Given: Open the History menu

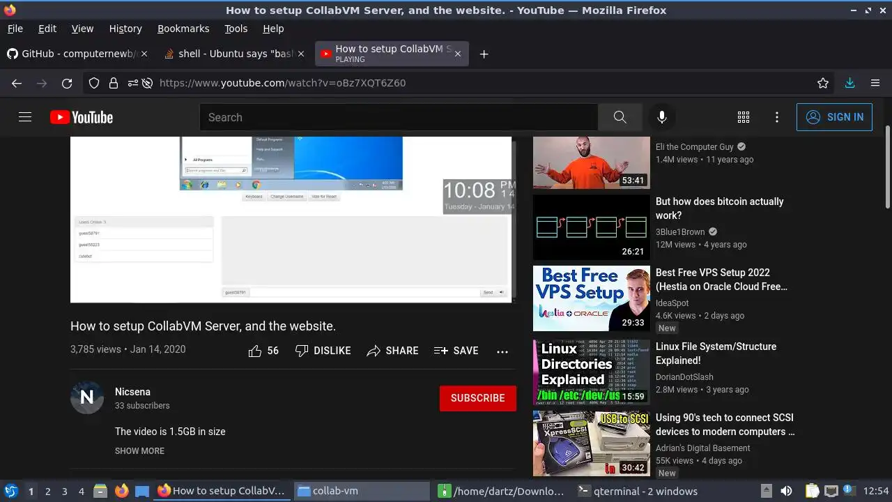Looking at the screenshot, I should click(125, 29).
